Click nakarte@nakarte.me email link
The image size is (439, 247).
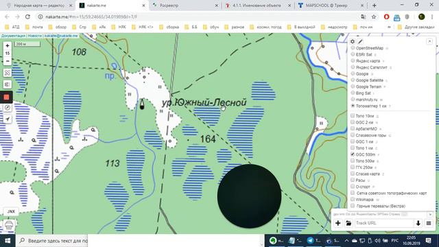[x=61, y=36]
